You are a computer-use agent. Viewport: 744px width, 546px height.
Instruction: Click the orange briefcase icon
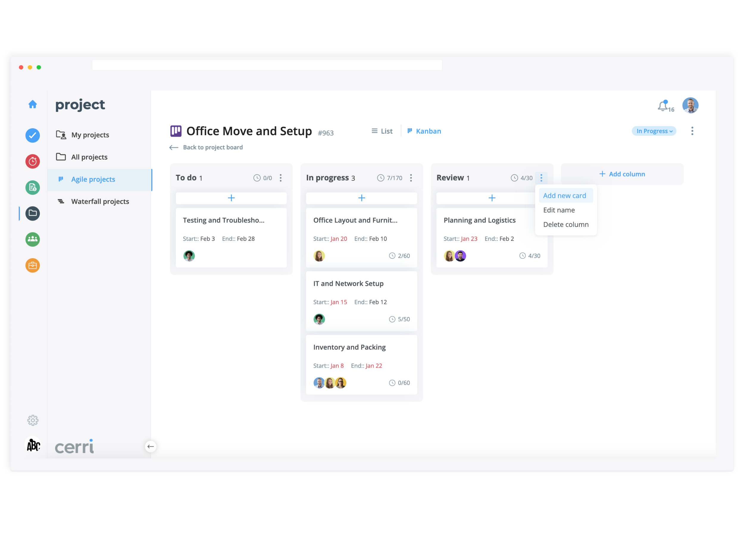point(32,265)
